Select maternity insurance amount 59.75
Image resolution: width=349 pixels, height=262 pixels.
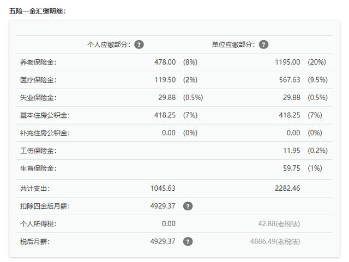292,168
